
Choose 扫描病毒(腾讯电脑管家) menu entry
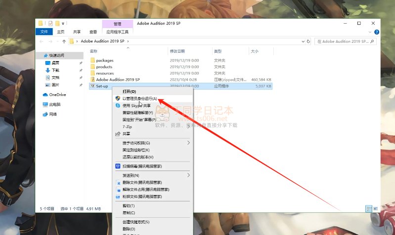click(x=142, y=166)
